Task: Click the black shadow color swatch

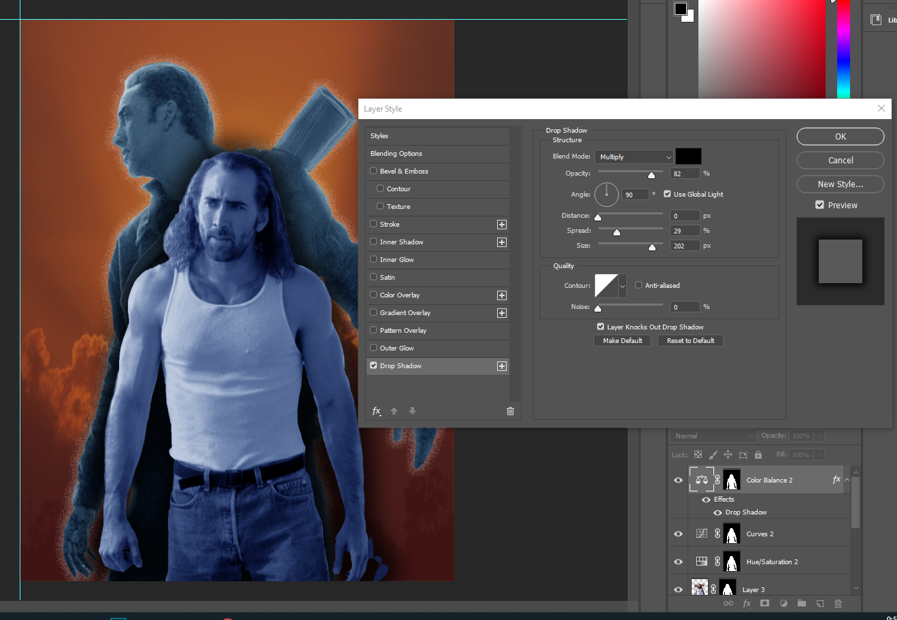Action: (x=688, y=157)
